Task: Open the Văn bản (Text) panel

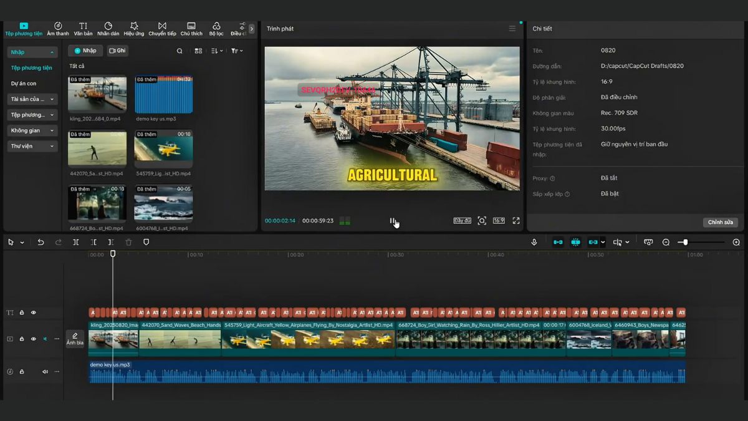Action: point(83,27)
